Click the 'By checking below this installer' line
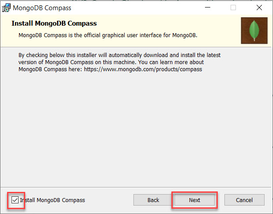The image size is (273, 214). click(x=119, y=55)
